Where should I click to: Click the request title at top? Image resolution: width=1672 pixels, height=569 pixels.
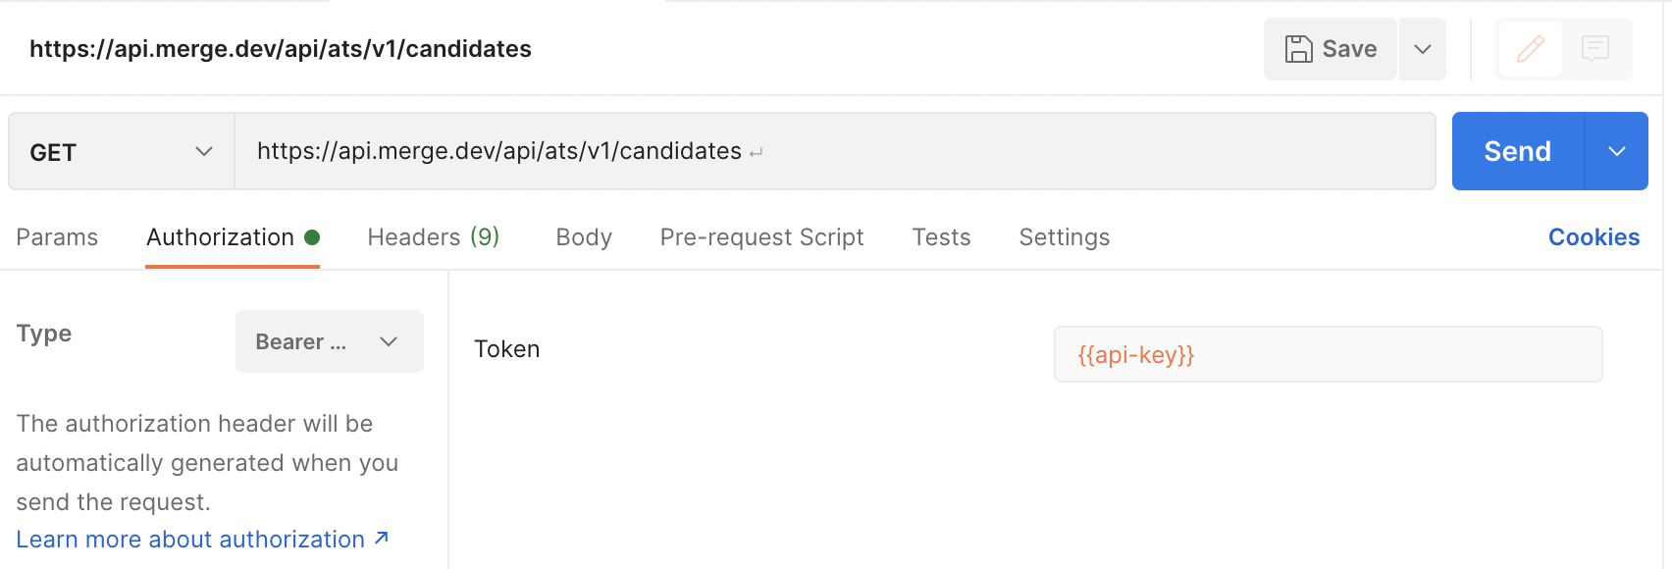[x=281, y=49]
